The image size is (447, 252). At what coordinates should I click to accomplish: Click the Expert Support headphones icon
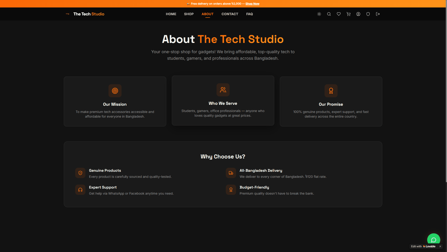(x=80, y=190)
